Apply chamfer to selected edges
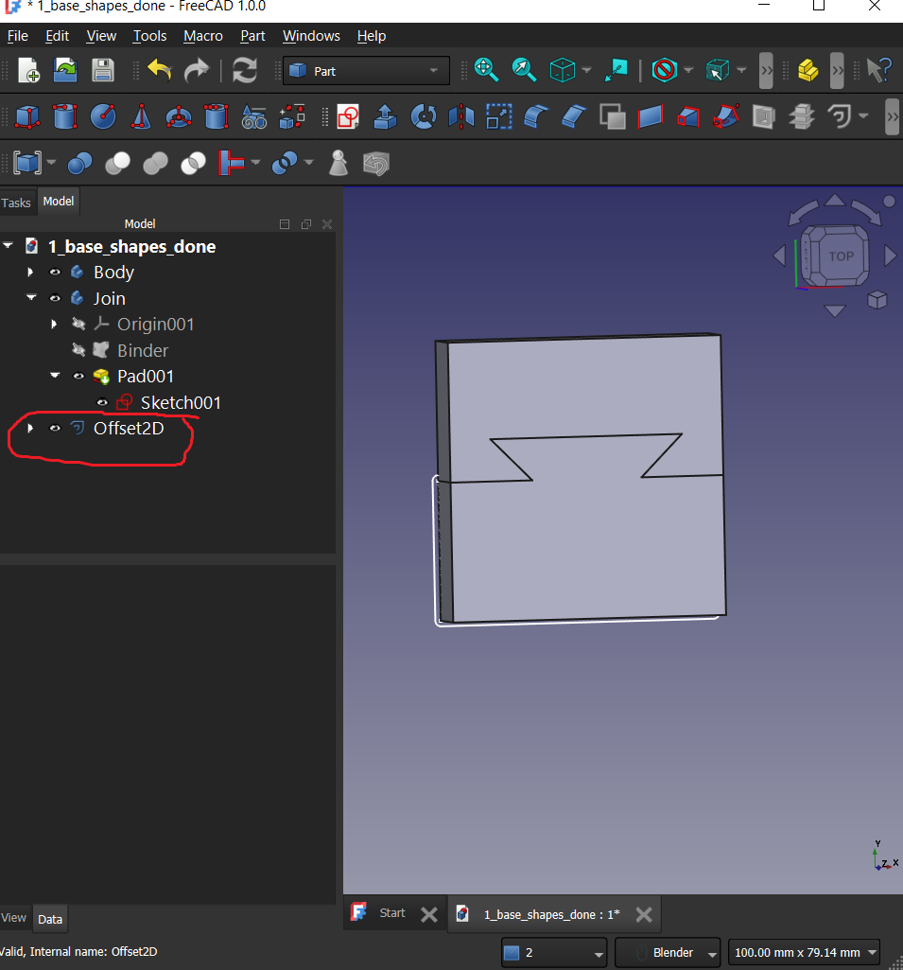The image size is (903, 970). coord(574,116)
